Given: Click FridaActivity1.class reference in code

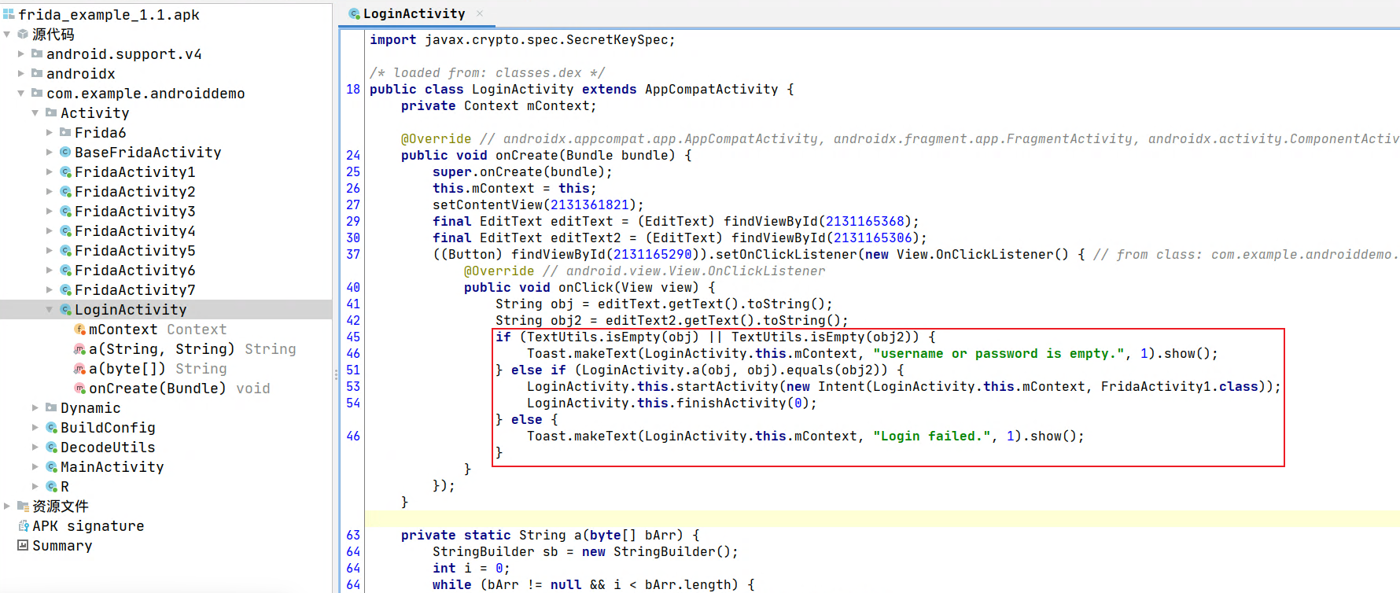Looking at the screenshot, I should point(1180,386).
